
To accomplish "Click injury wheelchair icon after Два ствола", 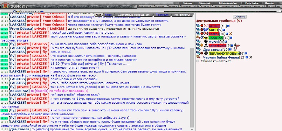I will [x=235, y=49].
